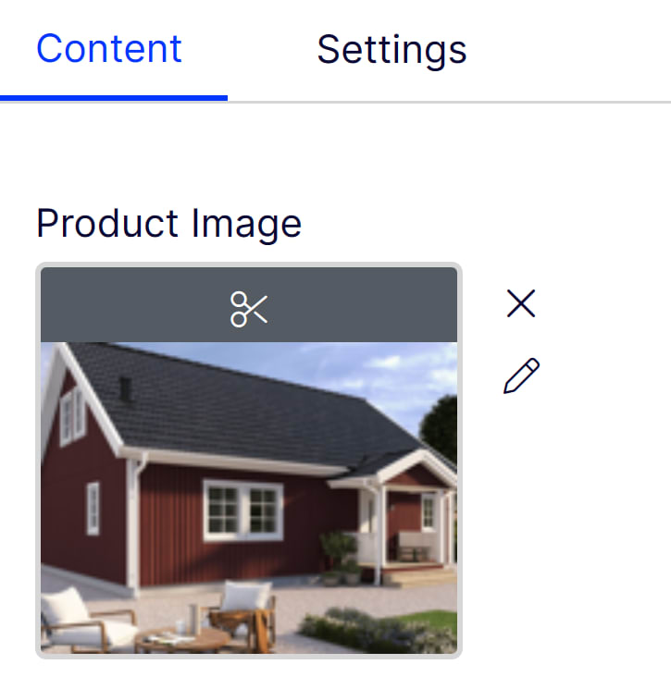Select the house photo preview

[x=249, y=498]
